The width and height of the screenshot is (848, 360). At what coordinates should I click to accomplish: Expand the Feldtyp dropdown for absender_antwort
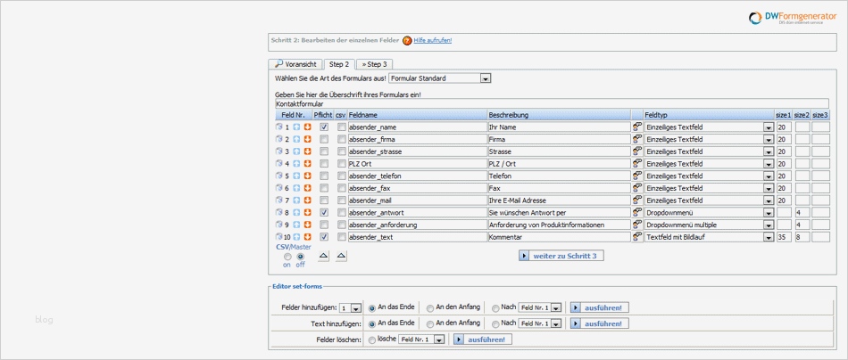click(x=768, y=213)
